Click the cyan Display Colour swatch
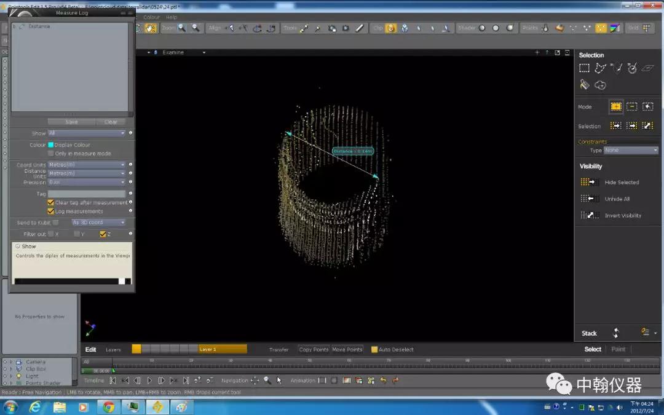The height and width of the screenshot is (415, 664). click(51, 145)
